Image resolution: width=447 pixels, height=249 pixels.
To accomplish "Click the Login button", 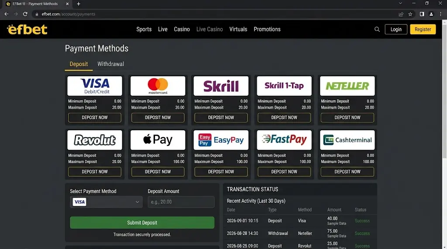I will 396,29.
